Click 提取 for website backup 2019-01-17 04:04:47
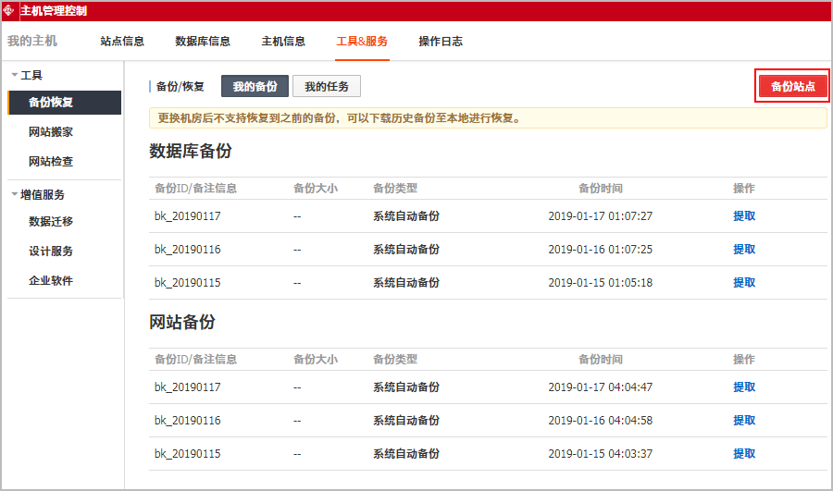The width and height of the screenshot is (833, 491). click(x=744, y=387)
